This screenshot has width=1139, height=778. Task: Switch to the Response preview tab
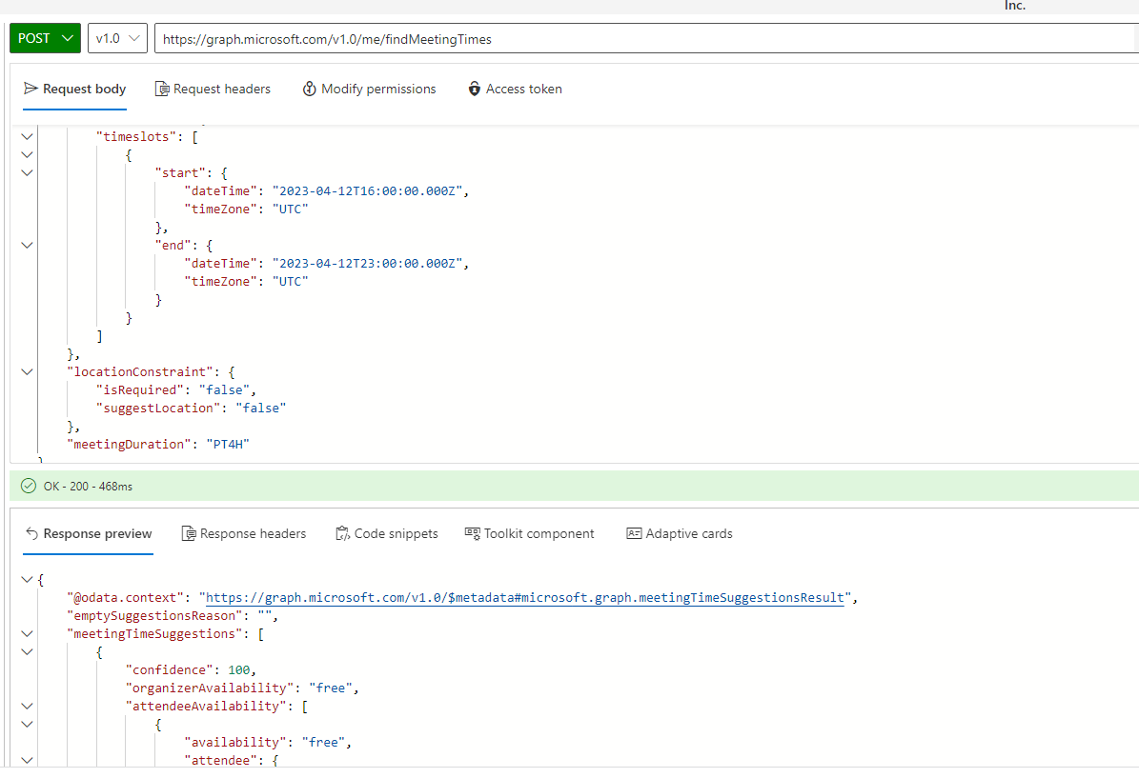(x=88, y=533)
